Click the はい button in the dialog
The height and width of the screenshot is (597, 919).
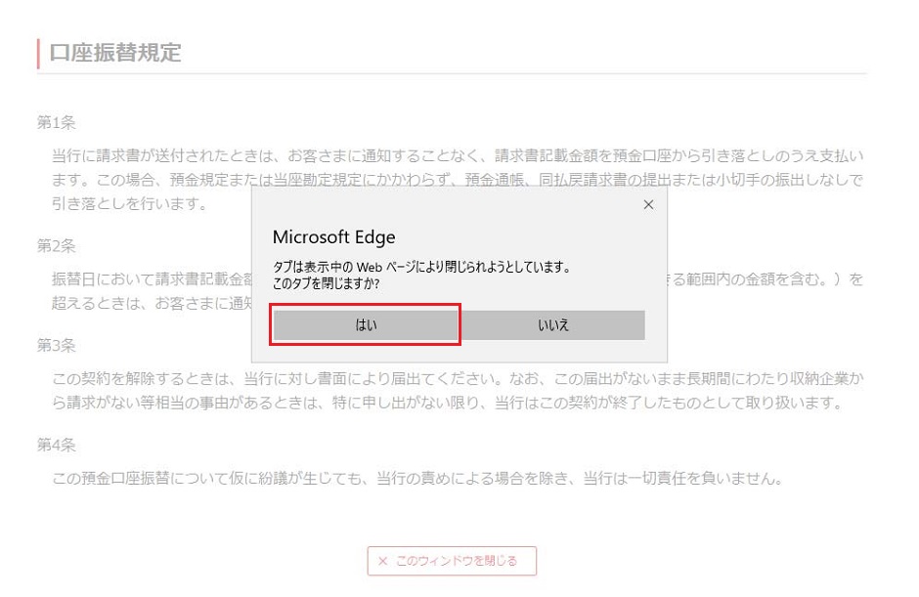click(x=366, y=325)
